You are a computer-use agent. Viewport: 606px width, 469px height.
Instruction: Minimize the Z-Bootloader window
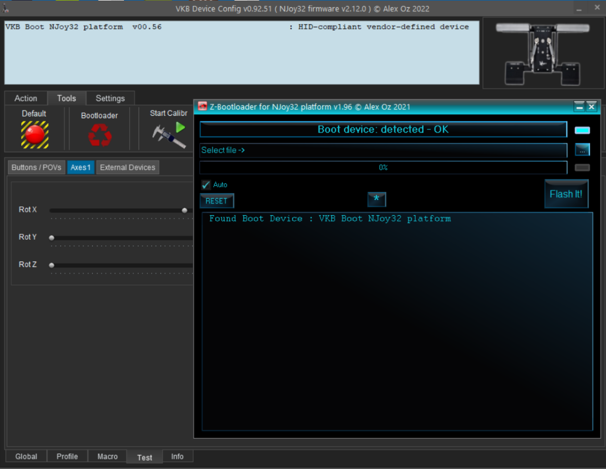[x=579, y=107]
